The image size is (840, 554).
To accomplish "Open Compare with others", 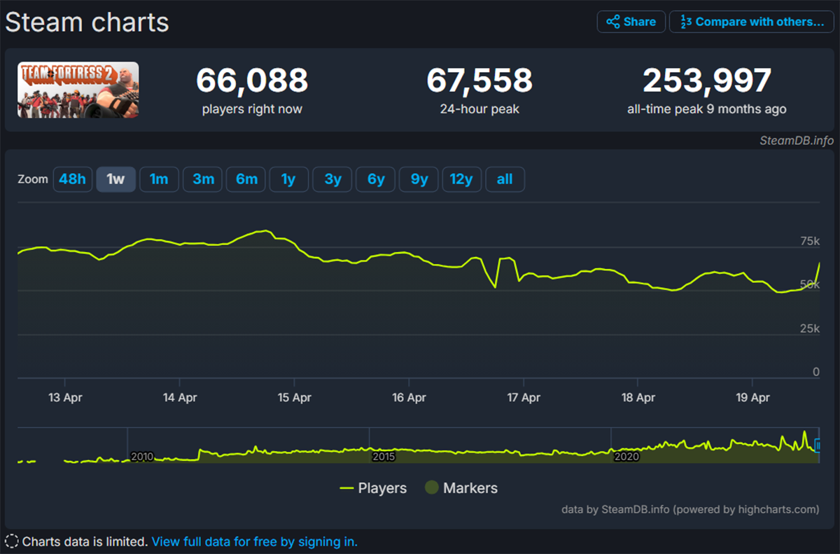I will click(x=752, y=22).
